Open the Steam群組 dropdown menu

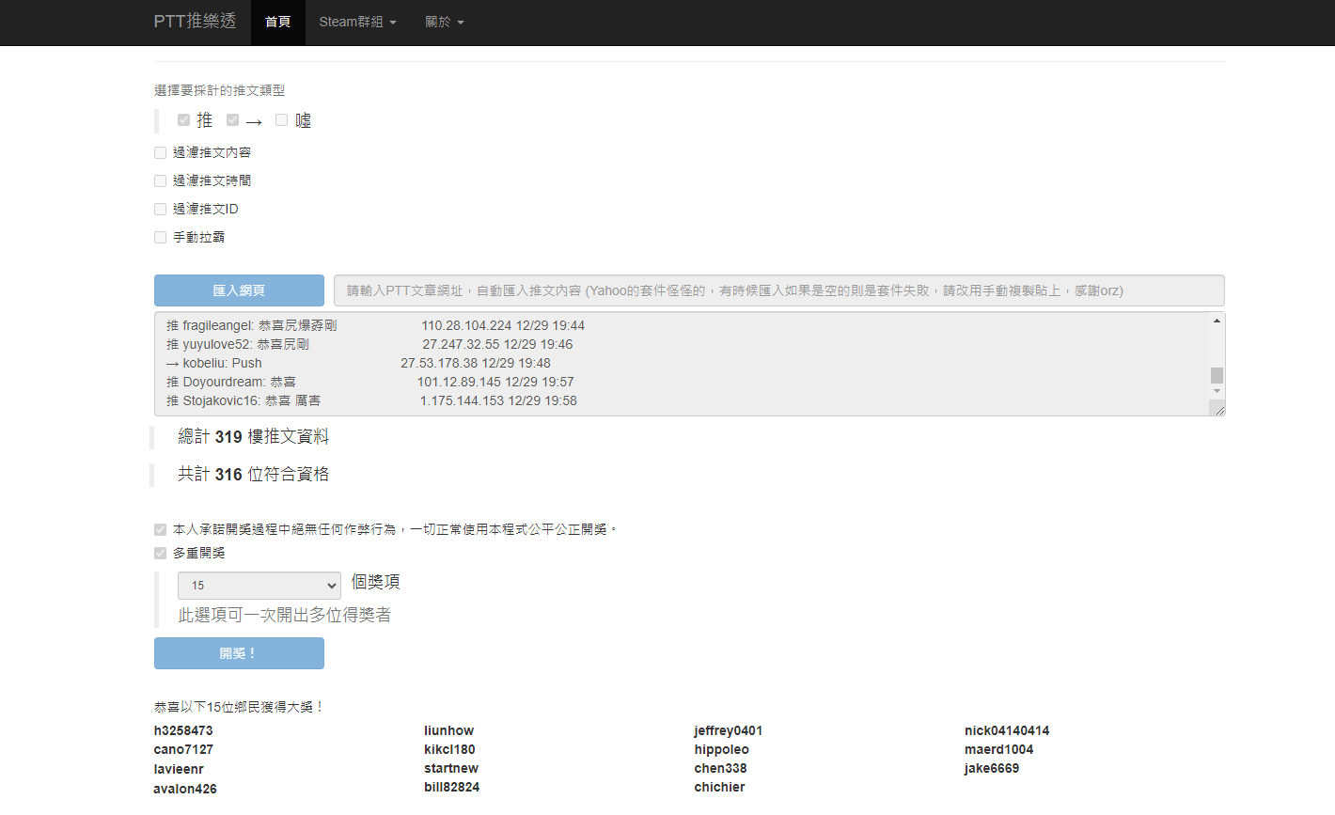(x=357, y=23)
